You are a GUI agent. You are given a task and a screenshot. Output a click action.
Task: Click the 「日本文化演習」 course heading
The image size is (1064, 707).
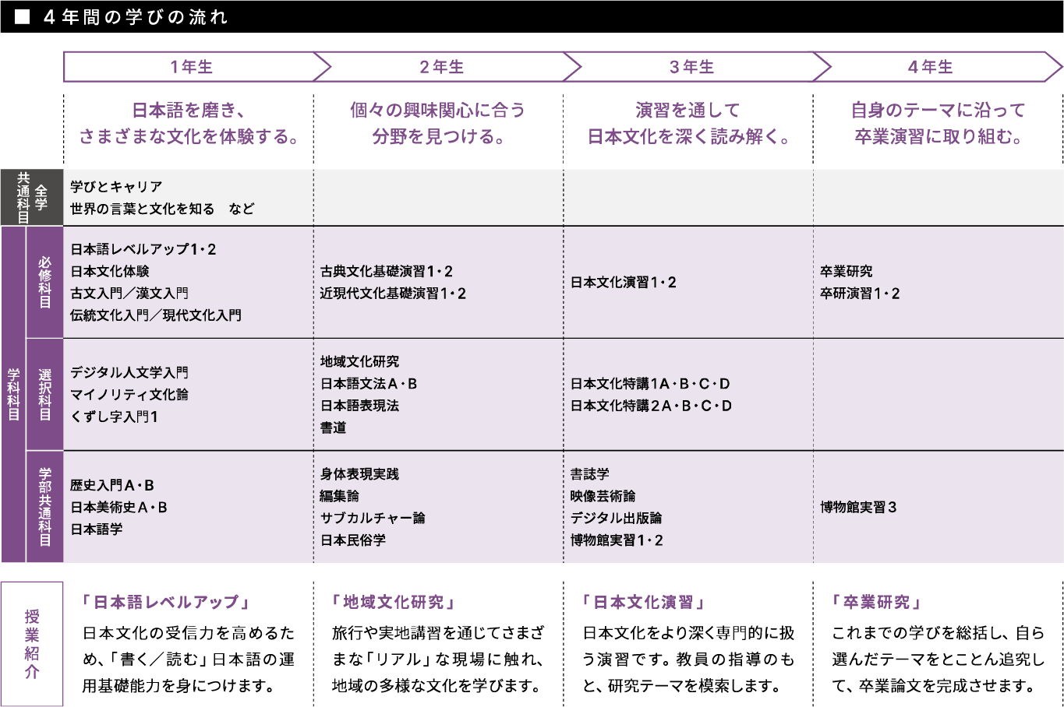coord(644,602)
